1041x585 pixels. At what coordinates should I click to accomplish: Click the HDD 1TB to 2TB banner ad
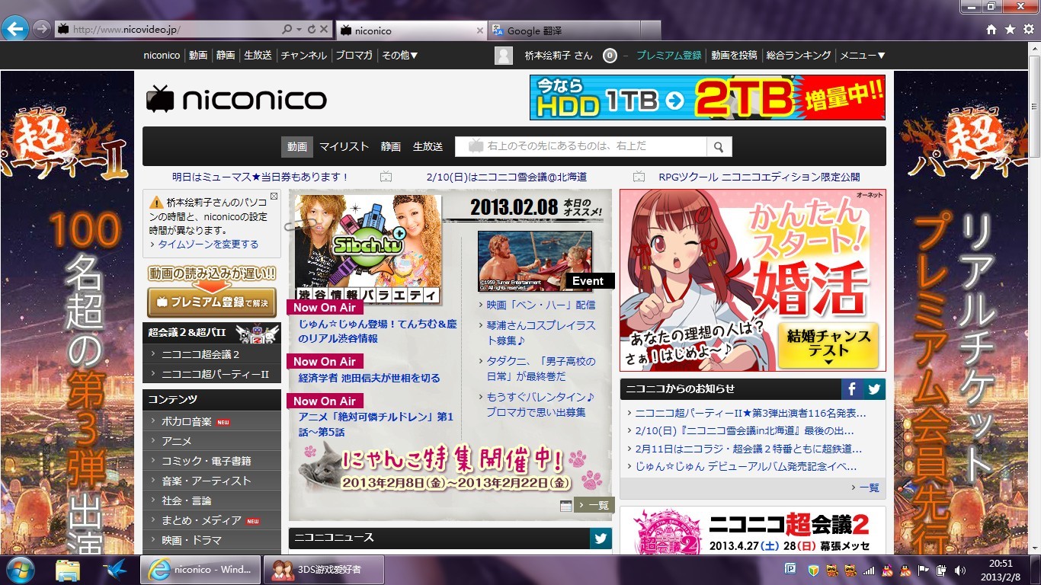point(708,97)
